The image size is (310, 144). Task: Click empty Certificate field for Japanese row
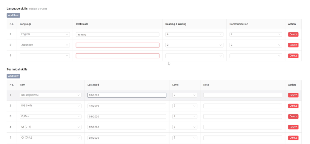(117, 45)
